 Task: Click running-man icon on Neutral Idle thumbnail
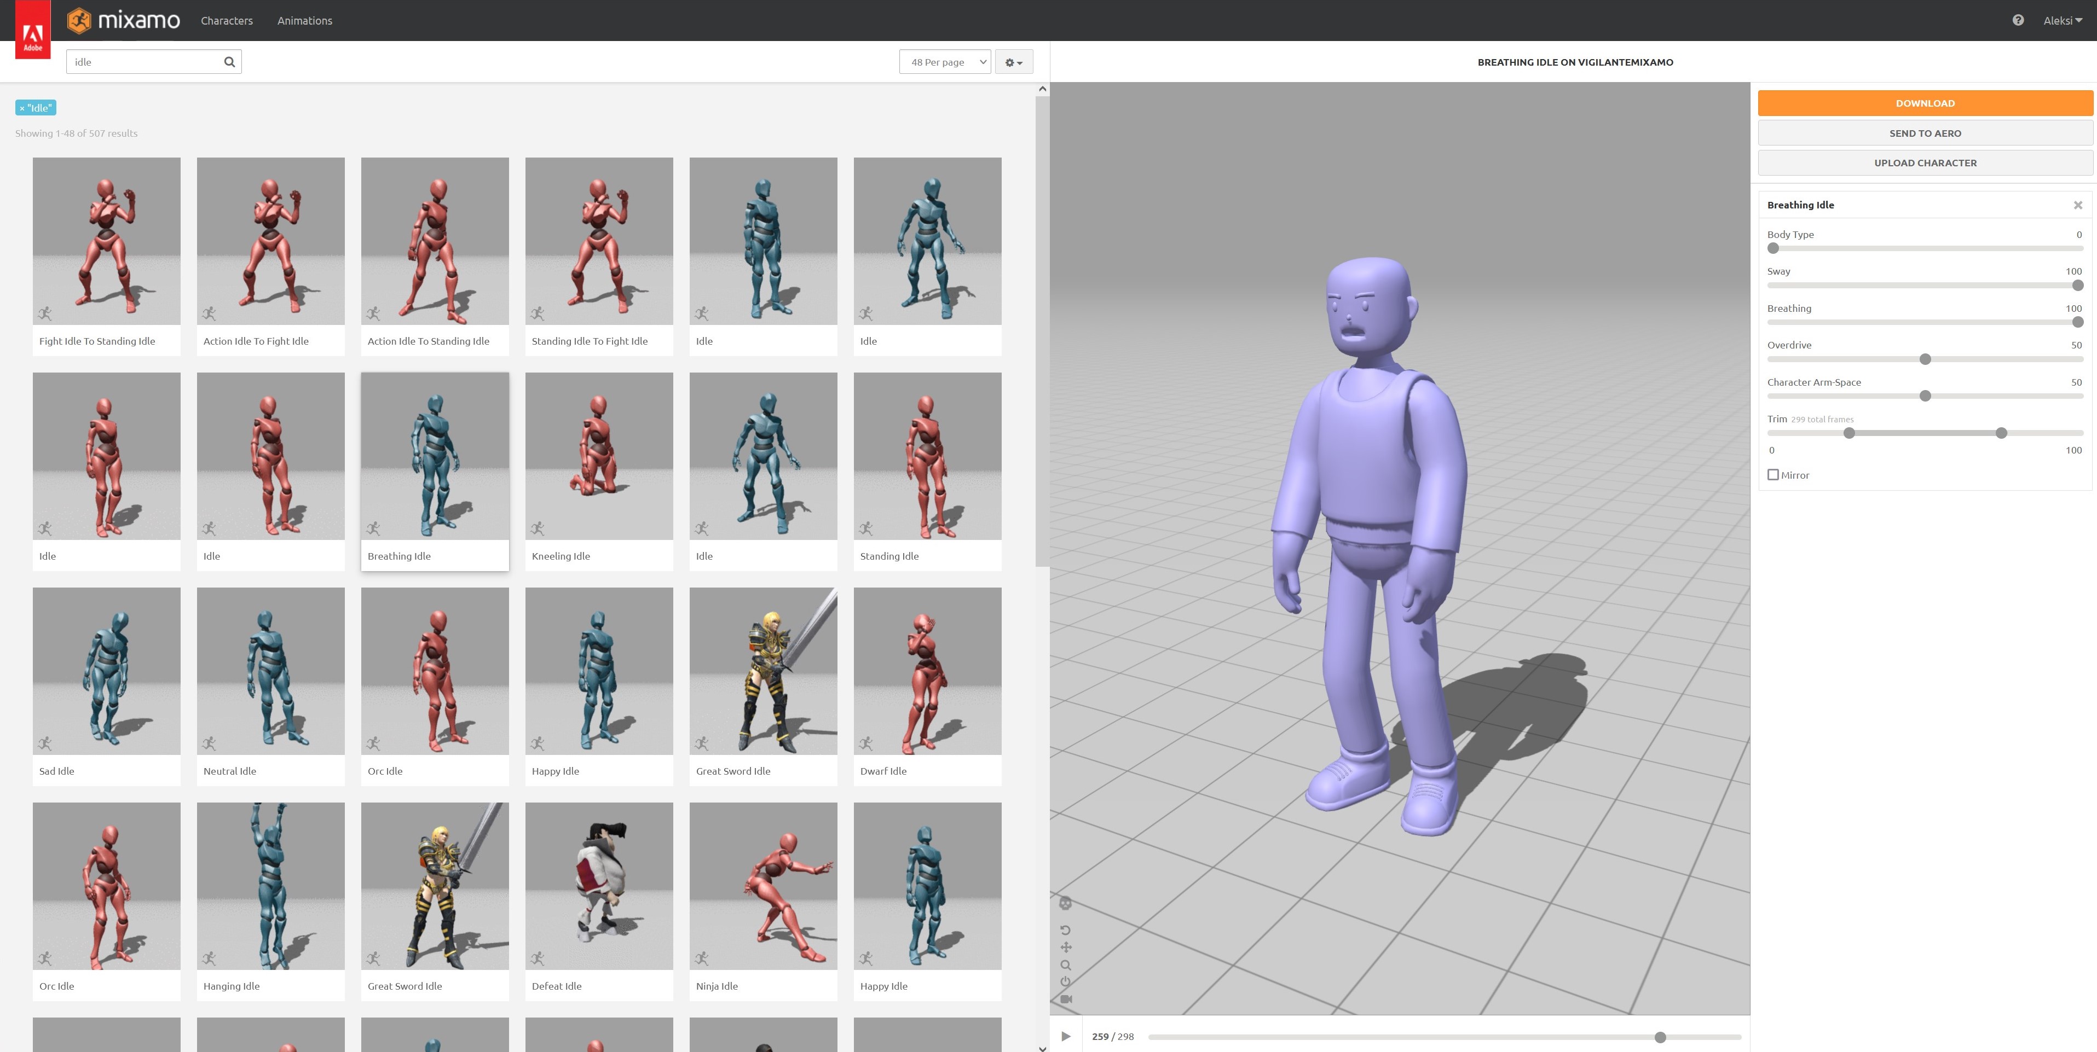(x=209, y=743)
